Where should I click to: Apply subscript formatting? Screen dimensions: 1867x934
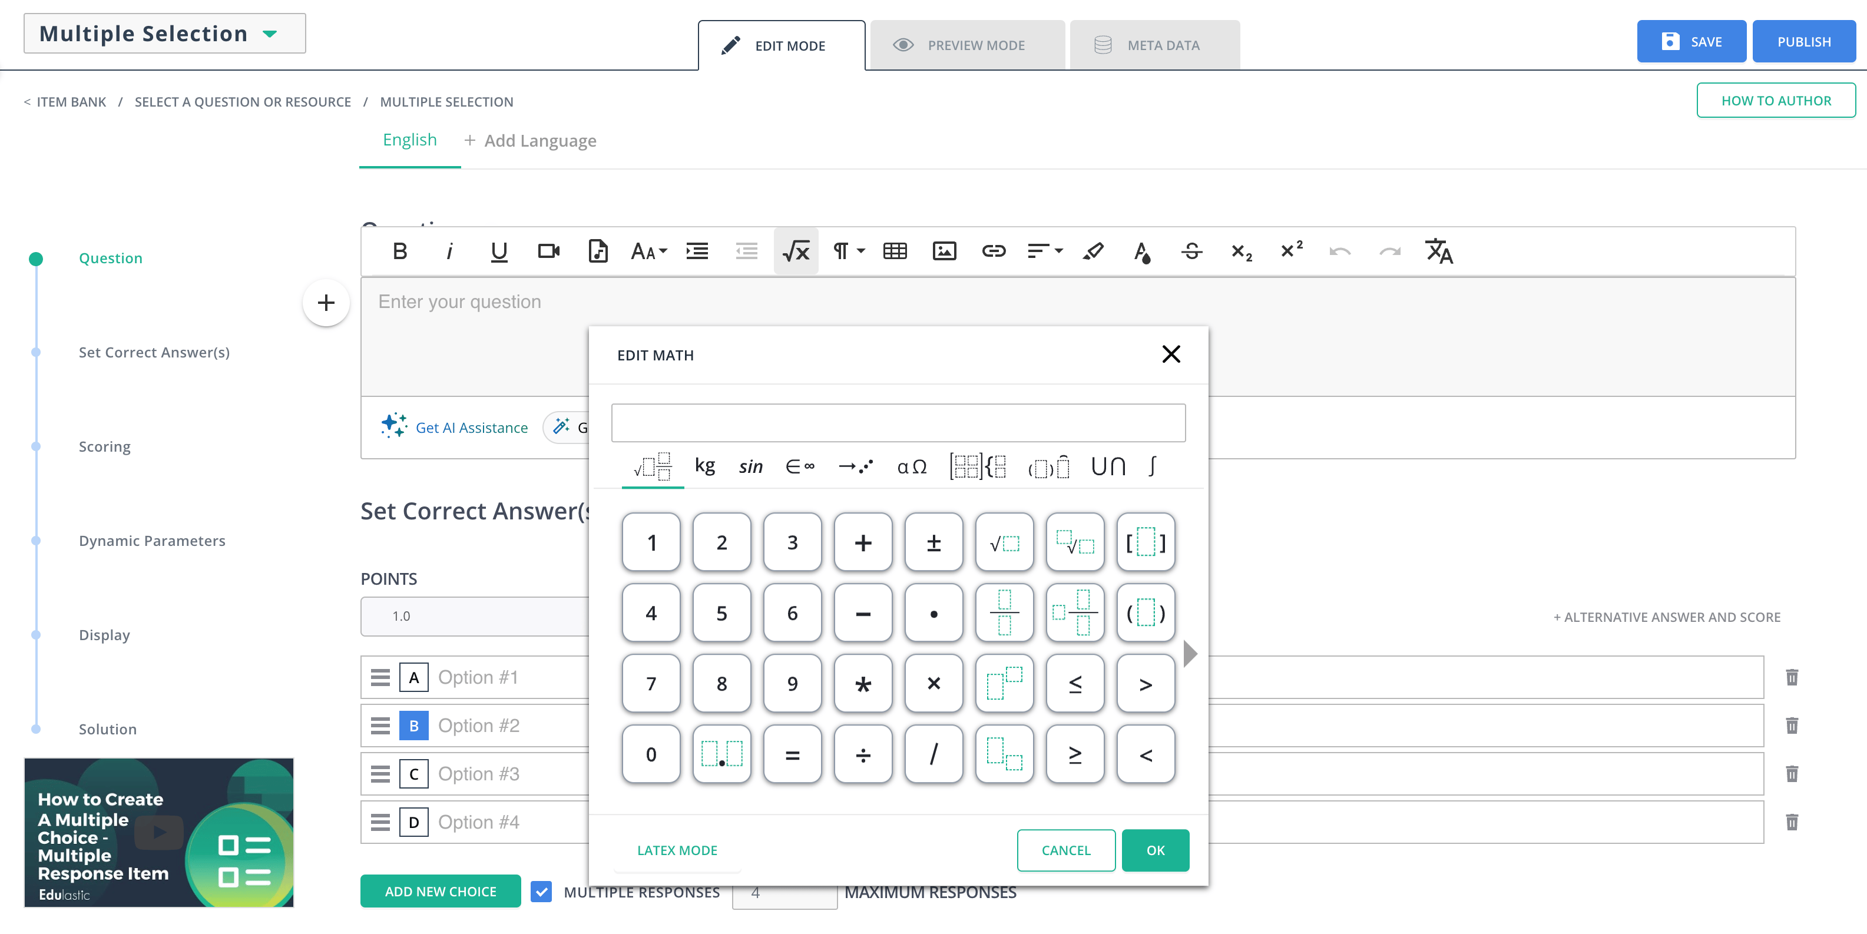[1242, 251]
